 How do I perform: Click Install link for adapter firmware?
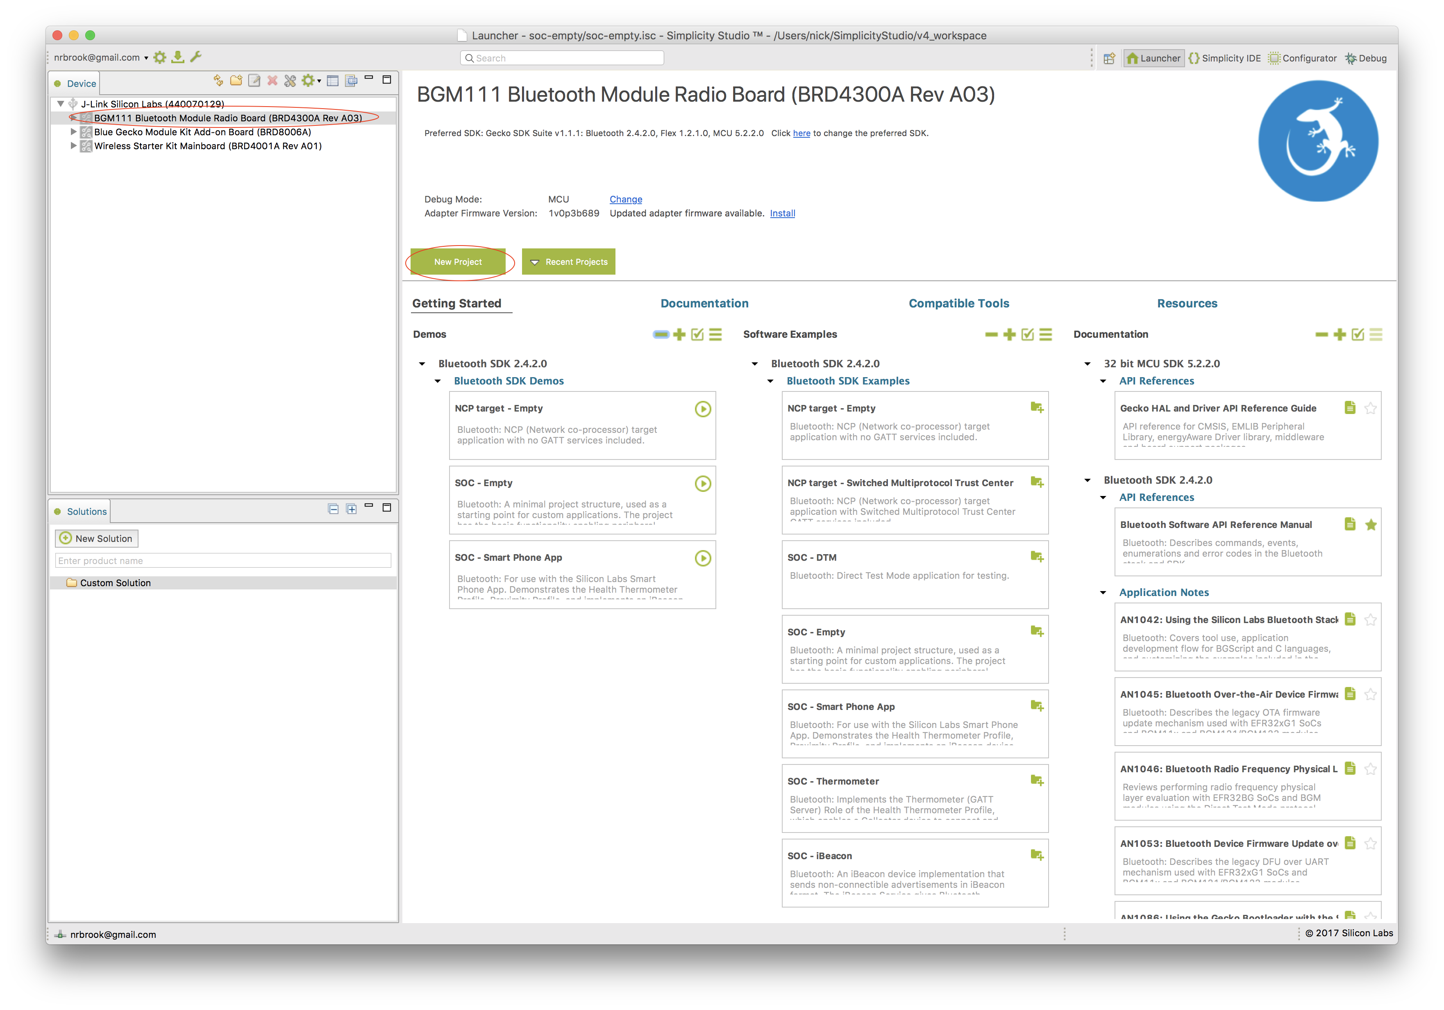pos(782,213)
